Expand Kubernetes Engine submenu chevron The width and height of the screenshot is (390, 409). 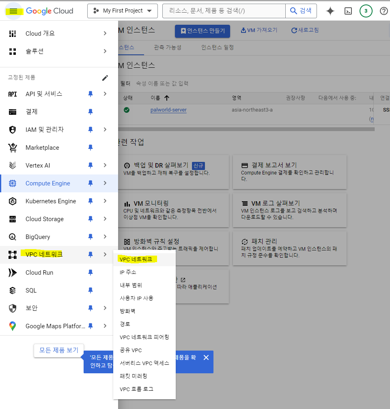point(105,201)
